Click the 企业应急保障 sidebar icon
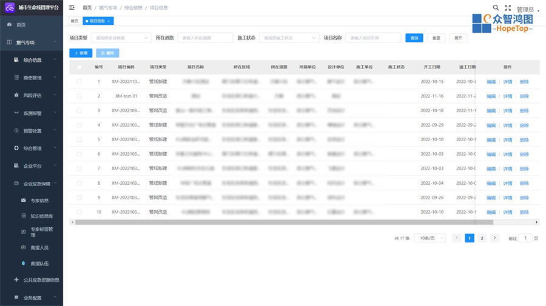The image size is (546, 306). (x=16, y=183)
